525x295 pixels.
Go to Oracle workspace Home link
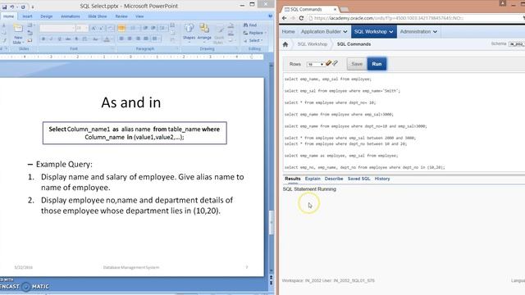pyautogui.click(x=288, y=31)
